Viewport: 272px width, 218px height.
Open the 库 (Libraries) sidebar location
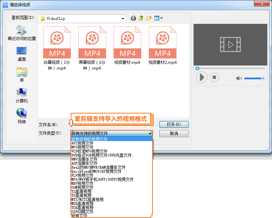pyautogui.click(x=21, y=73)
